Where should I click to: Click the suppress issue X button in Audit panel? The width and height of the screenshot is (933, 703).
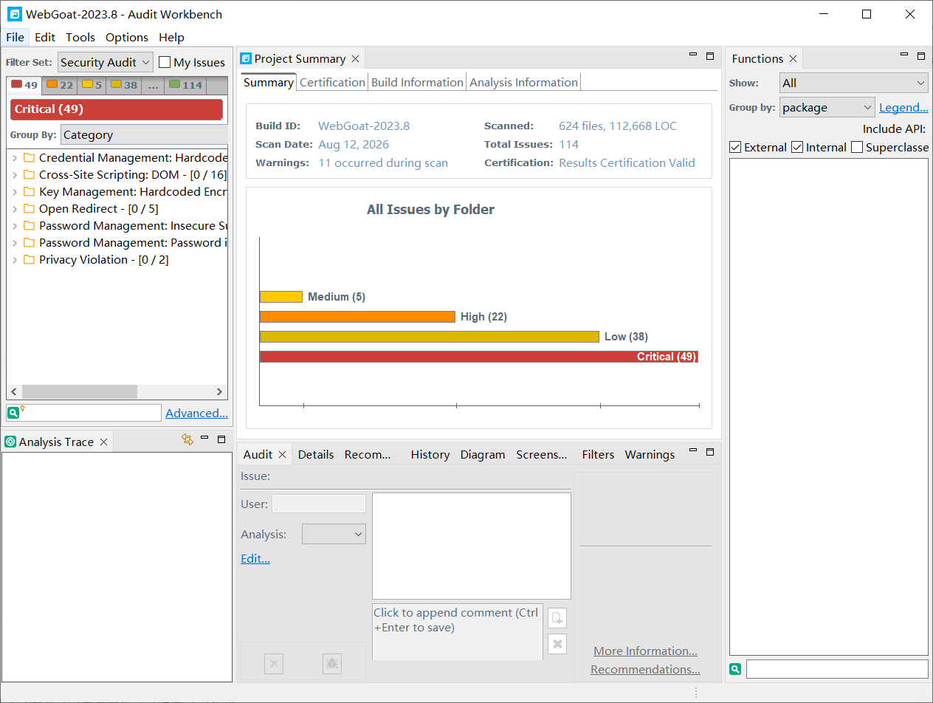274,664
